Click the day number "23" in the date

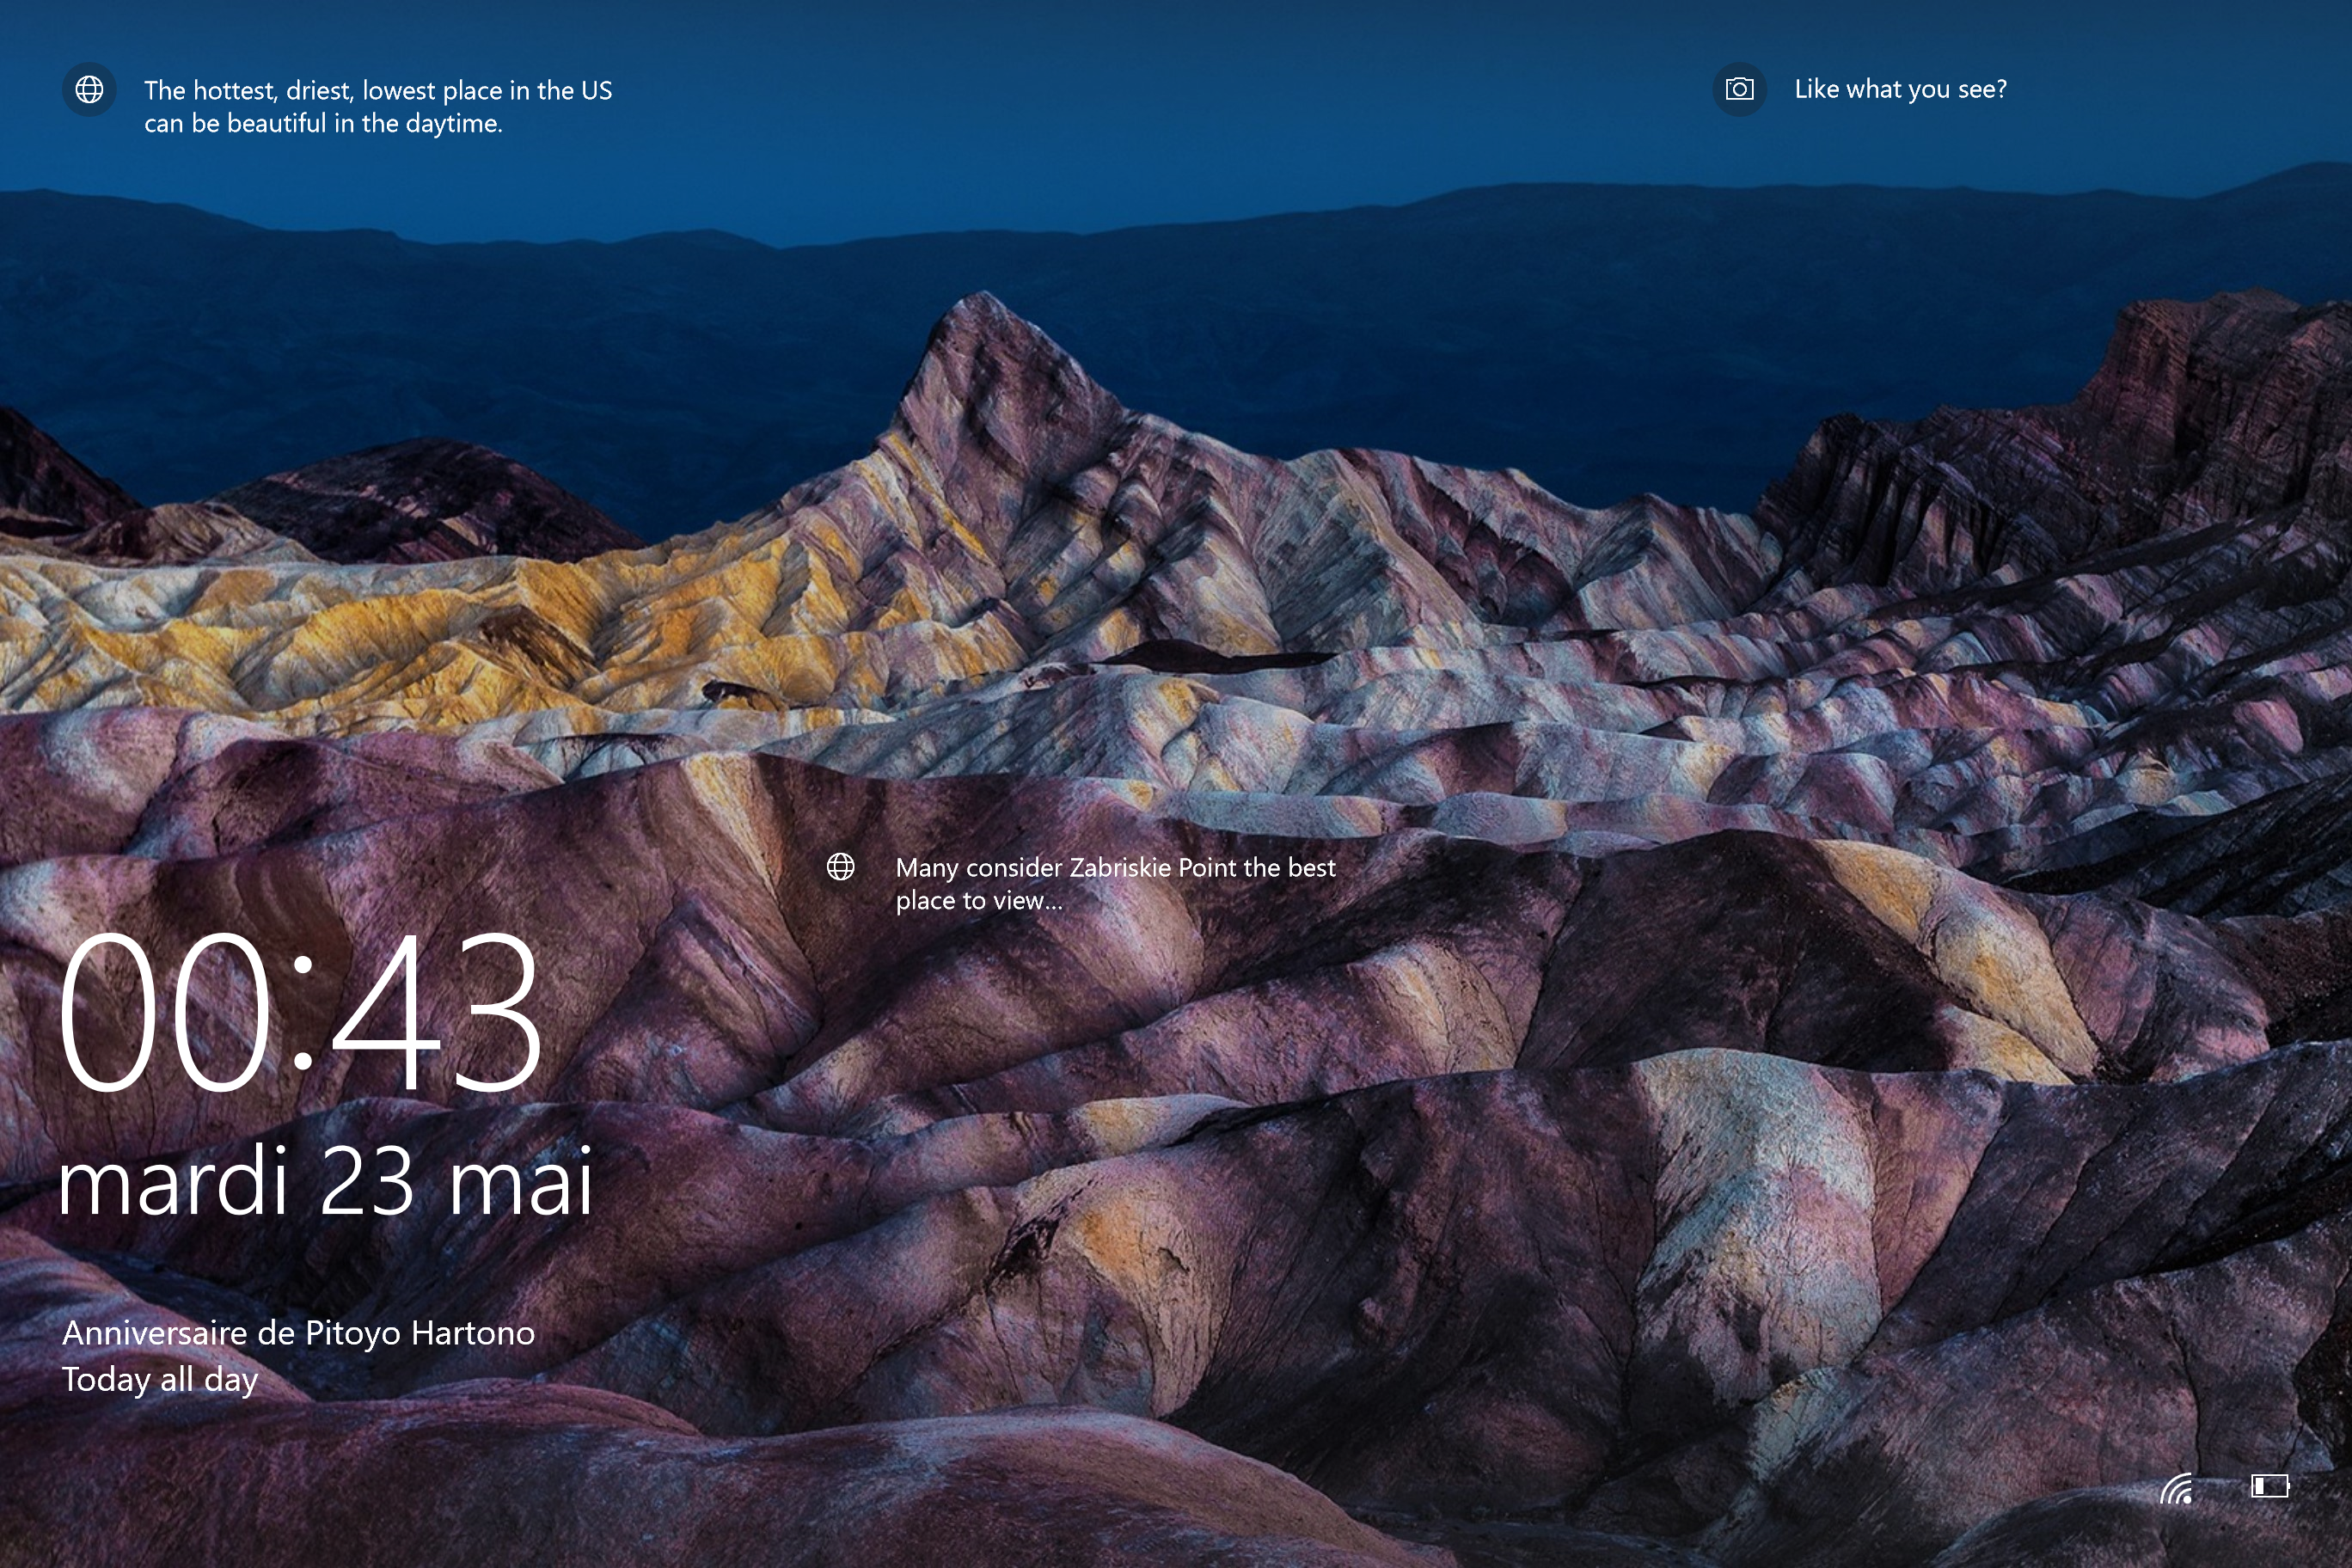[x=366, y=1181]
